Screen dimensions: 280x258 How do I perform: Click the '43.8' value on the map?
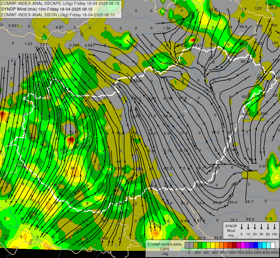click(x=168, y=204)
